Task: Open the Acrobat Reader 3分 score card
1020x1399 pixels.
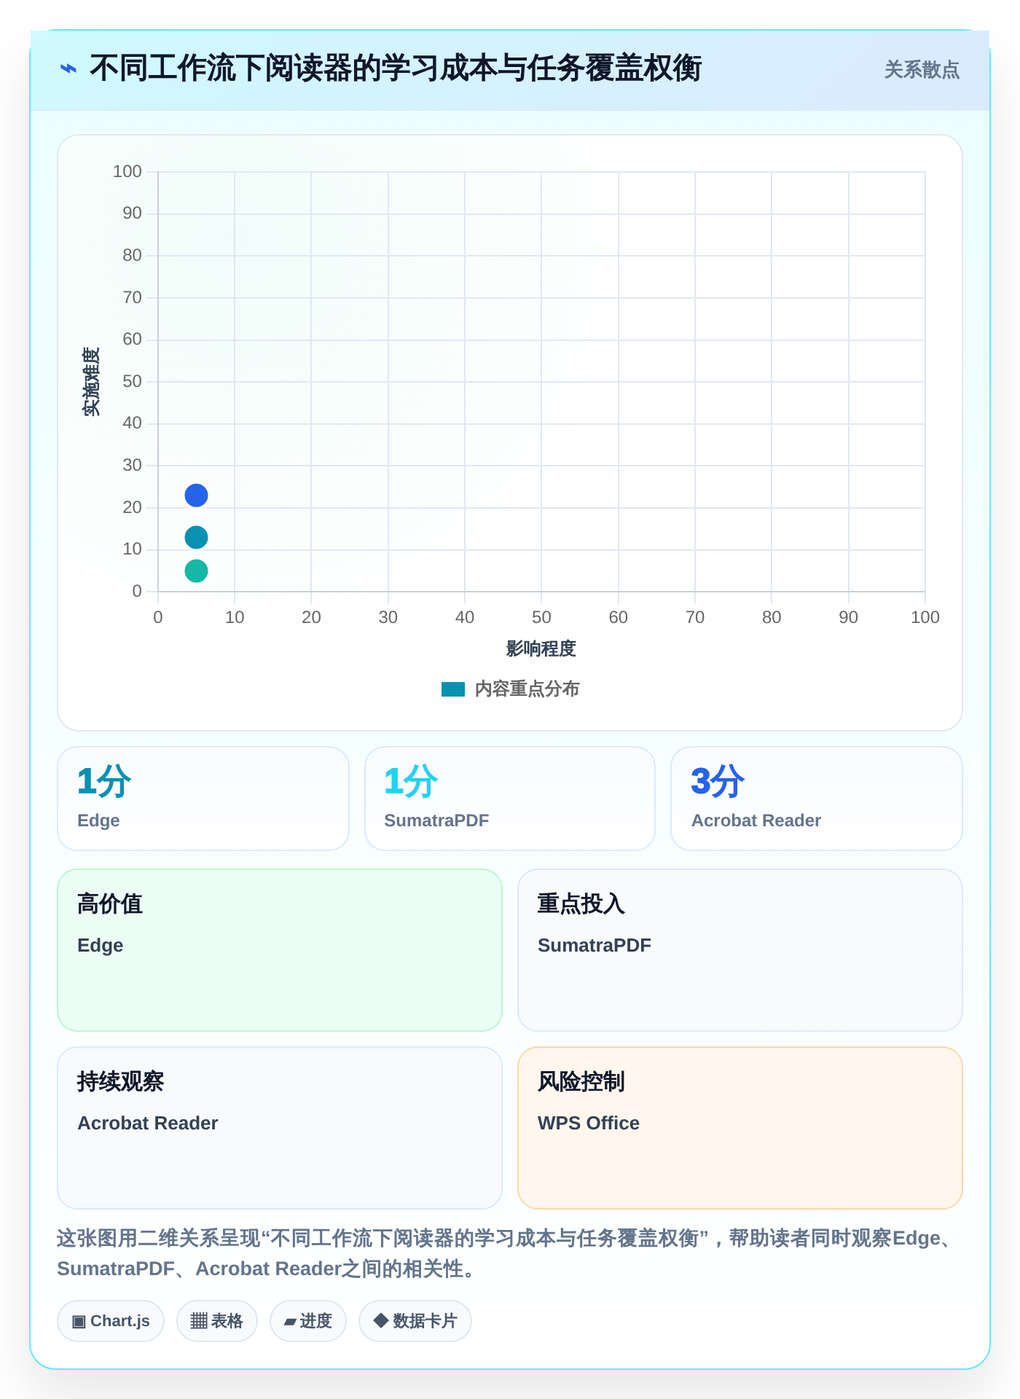Action: coord(817,799)
